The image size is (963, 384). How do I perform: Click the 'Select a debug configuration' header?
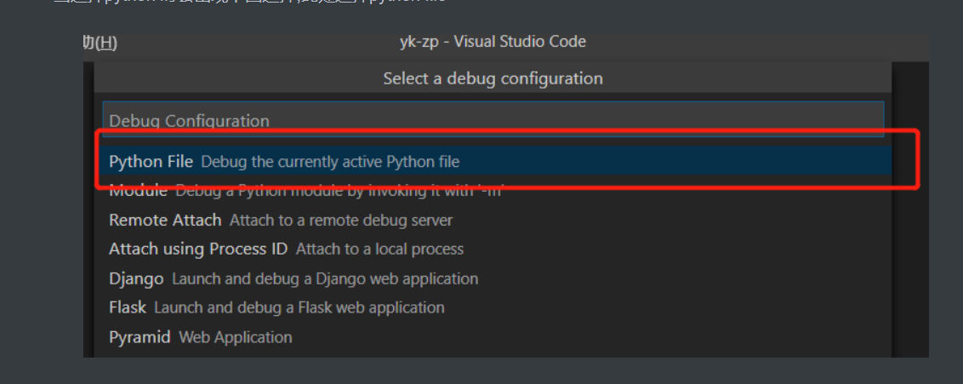493,78
